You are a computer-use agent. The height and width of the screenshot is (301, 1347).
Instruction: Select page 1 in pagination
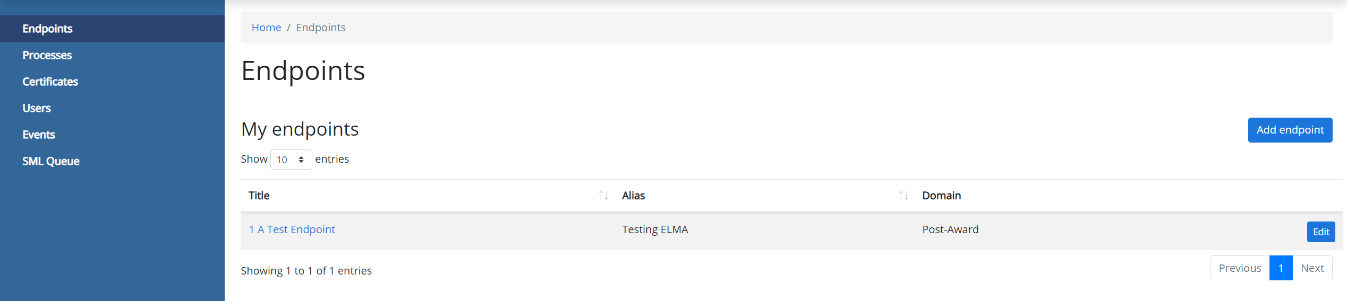point(1281,268)
